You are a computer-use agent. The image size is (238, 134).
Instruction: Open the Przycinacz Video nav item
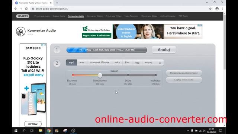click(113, 16)
